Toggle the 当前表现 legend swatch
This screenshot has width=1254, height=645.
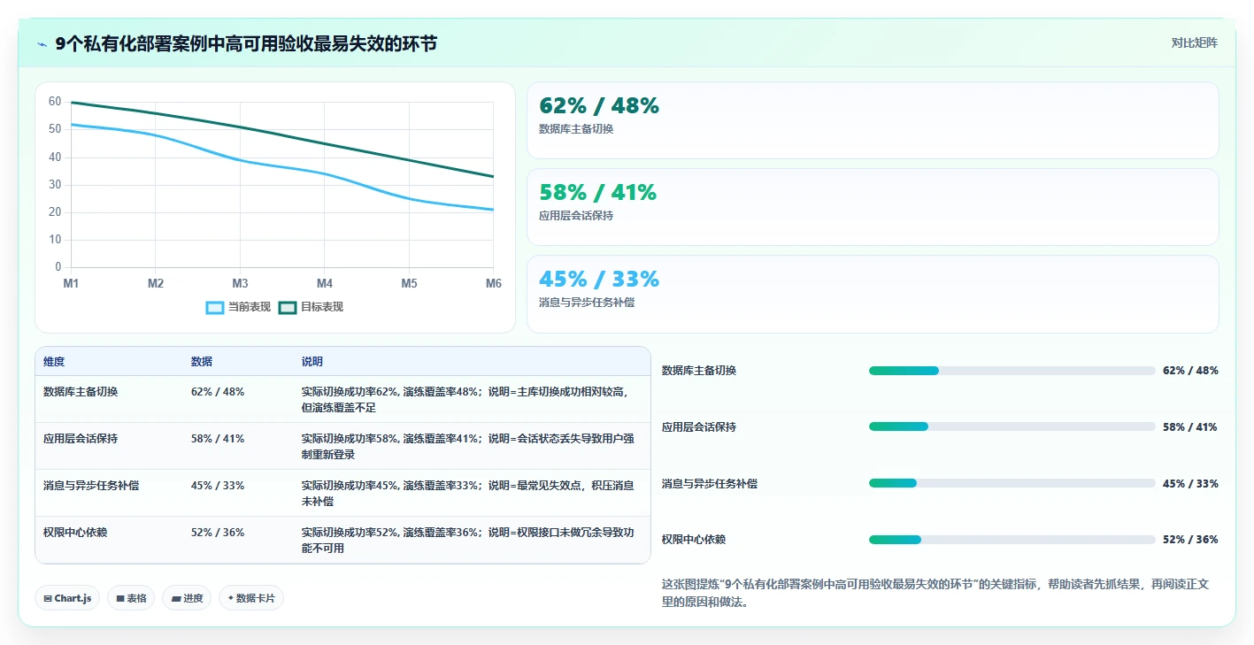[215, 307]
